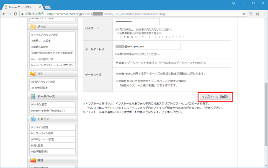
Task: Click the camera extension icon
Action: (257, 14)
